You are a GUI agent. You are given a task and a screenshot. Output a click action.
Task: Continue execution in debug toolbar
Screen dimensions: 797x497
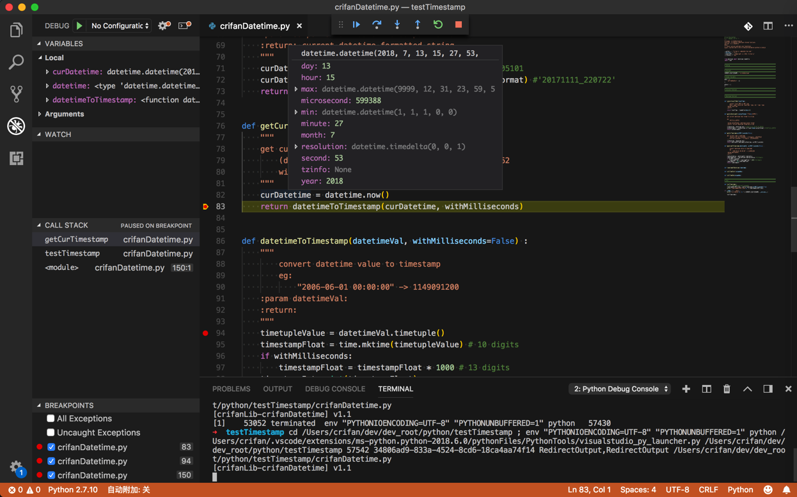(356, 25)
